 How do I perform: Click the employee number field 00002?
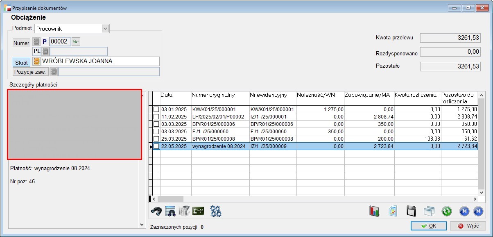point(60,41)
